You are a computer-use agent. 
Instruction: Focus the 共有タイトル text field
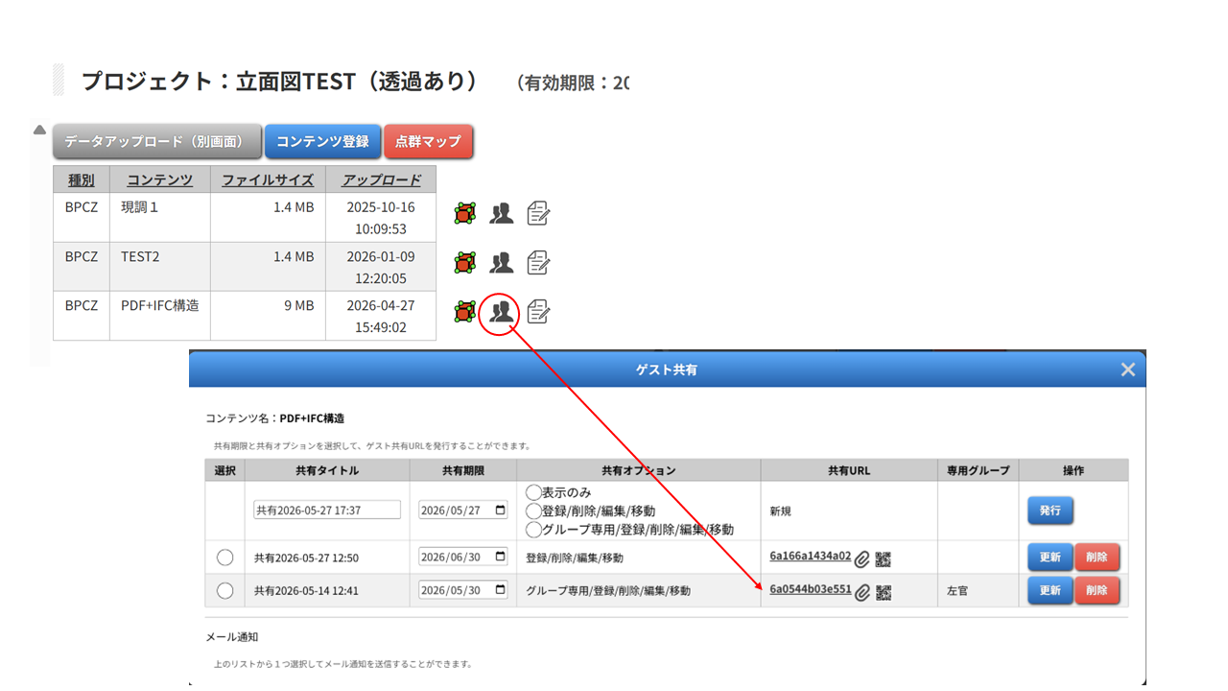327,510
